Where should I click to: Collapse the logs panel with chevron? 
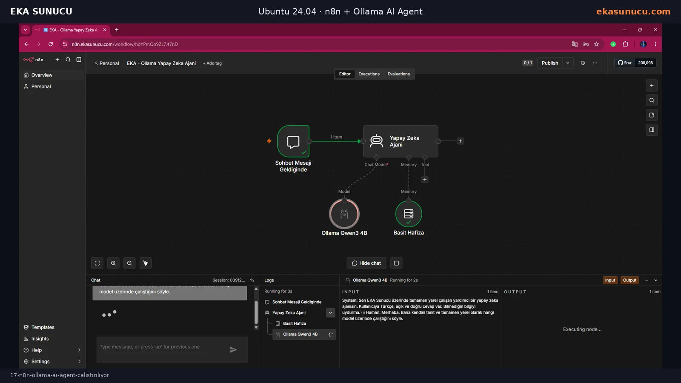pos(656,280)
